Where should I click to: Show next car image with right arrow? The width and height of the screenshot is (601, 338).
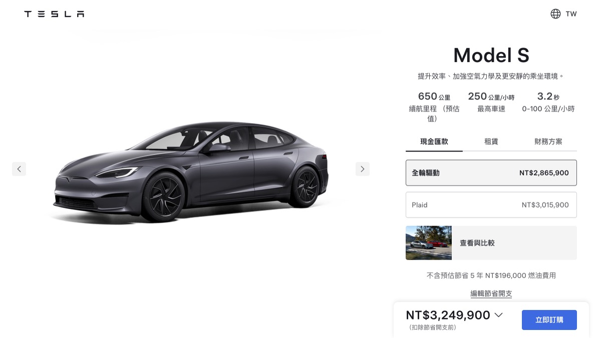pyautogui.click(x=363, y=169)
